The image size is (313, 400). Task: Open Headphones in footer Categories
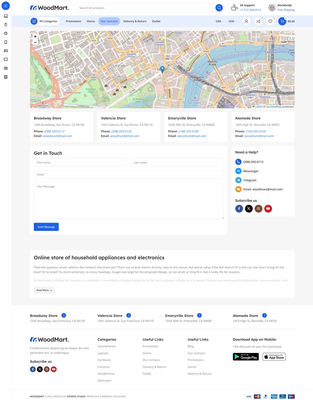[106, 374]
